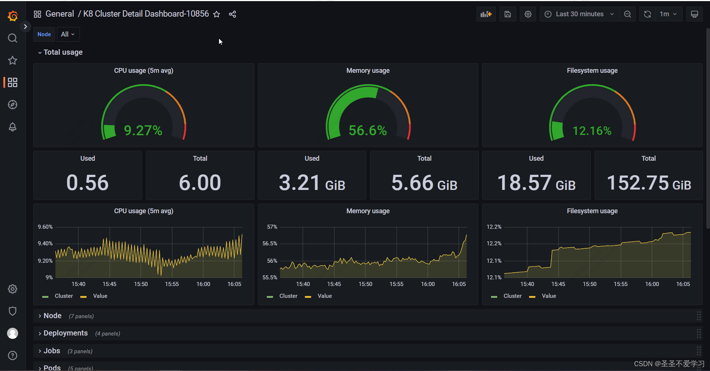This screenshot has width=710, height=371.
Task: Open CPU usage (5m avg) graph panel title menu
Action: tap(144, 211)
